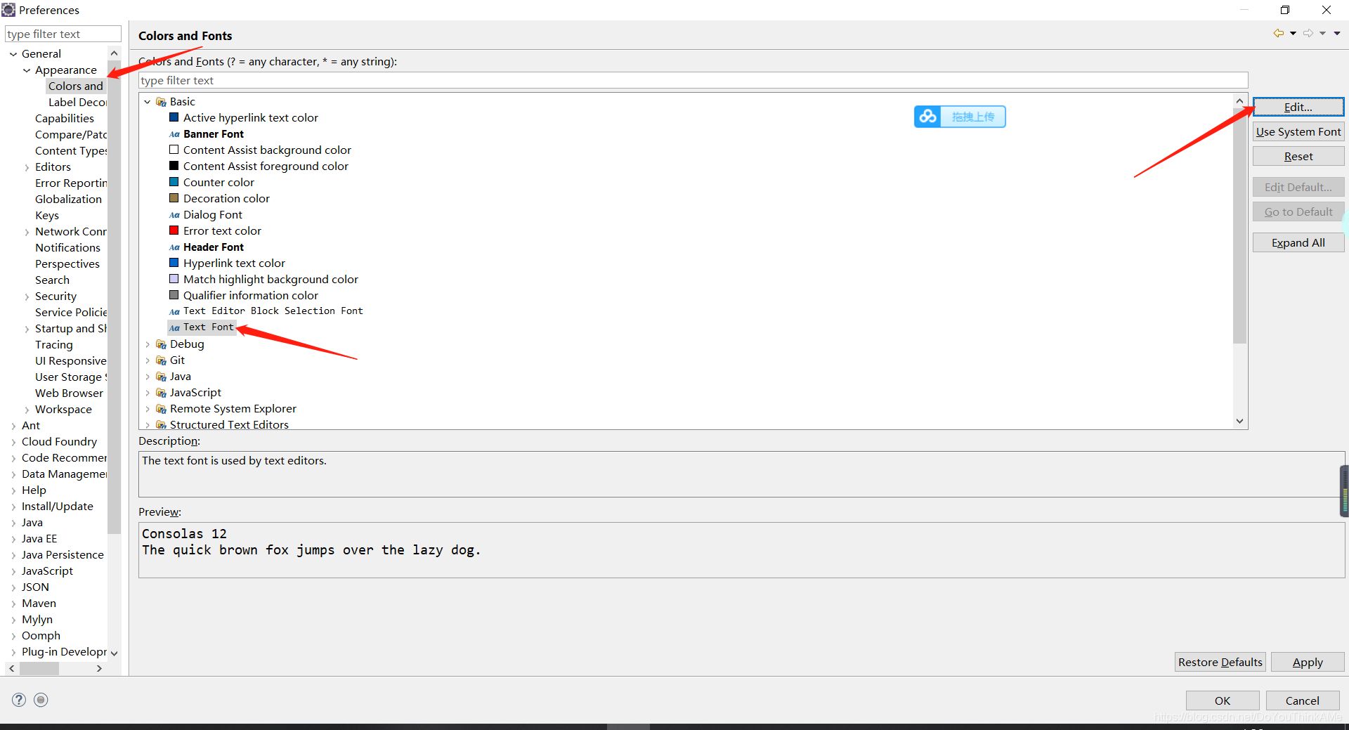Expand the Editors node
1349x730 pixels.
tap(27, 167)
